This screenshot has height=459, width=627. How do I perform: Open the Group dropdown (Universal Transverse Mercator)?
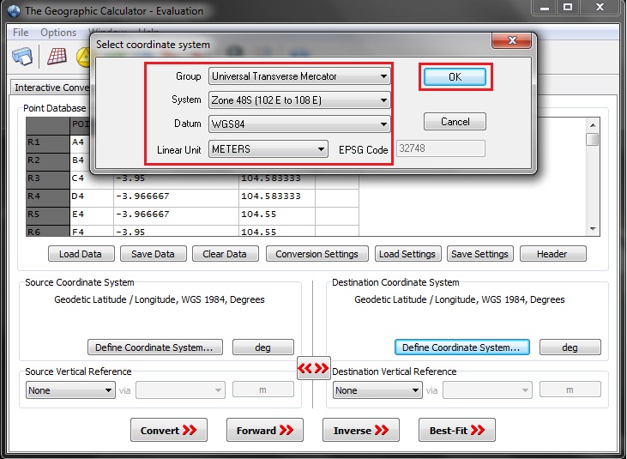pos(299,76)
